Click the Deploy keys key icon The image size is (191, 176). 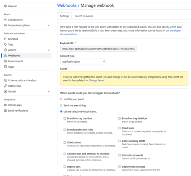click(x=5, y=86)
